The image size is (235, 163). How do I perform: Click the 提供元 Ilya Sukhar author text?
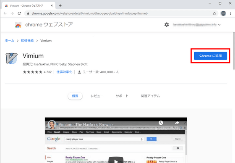click(x=55, y=64)
